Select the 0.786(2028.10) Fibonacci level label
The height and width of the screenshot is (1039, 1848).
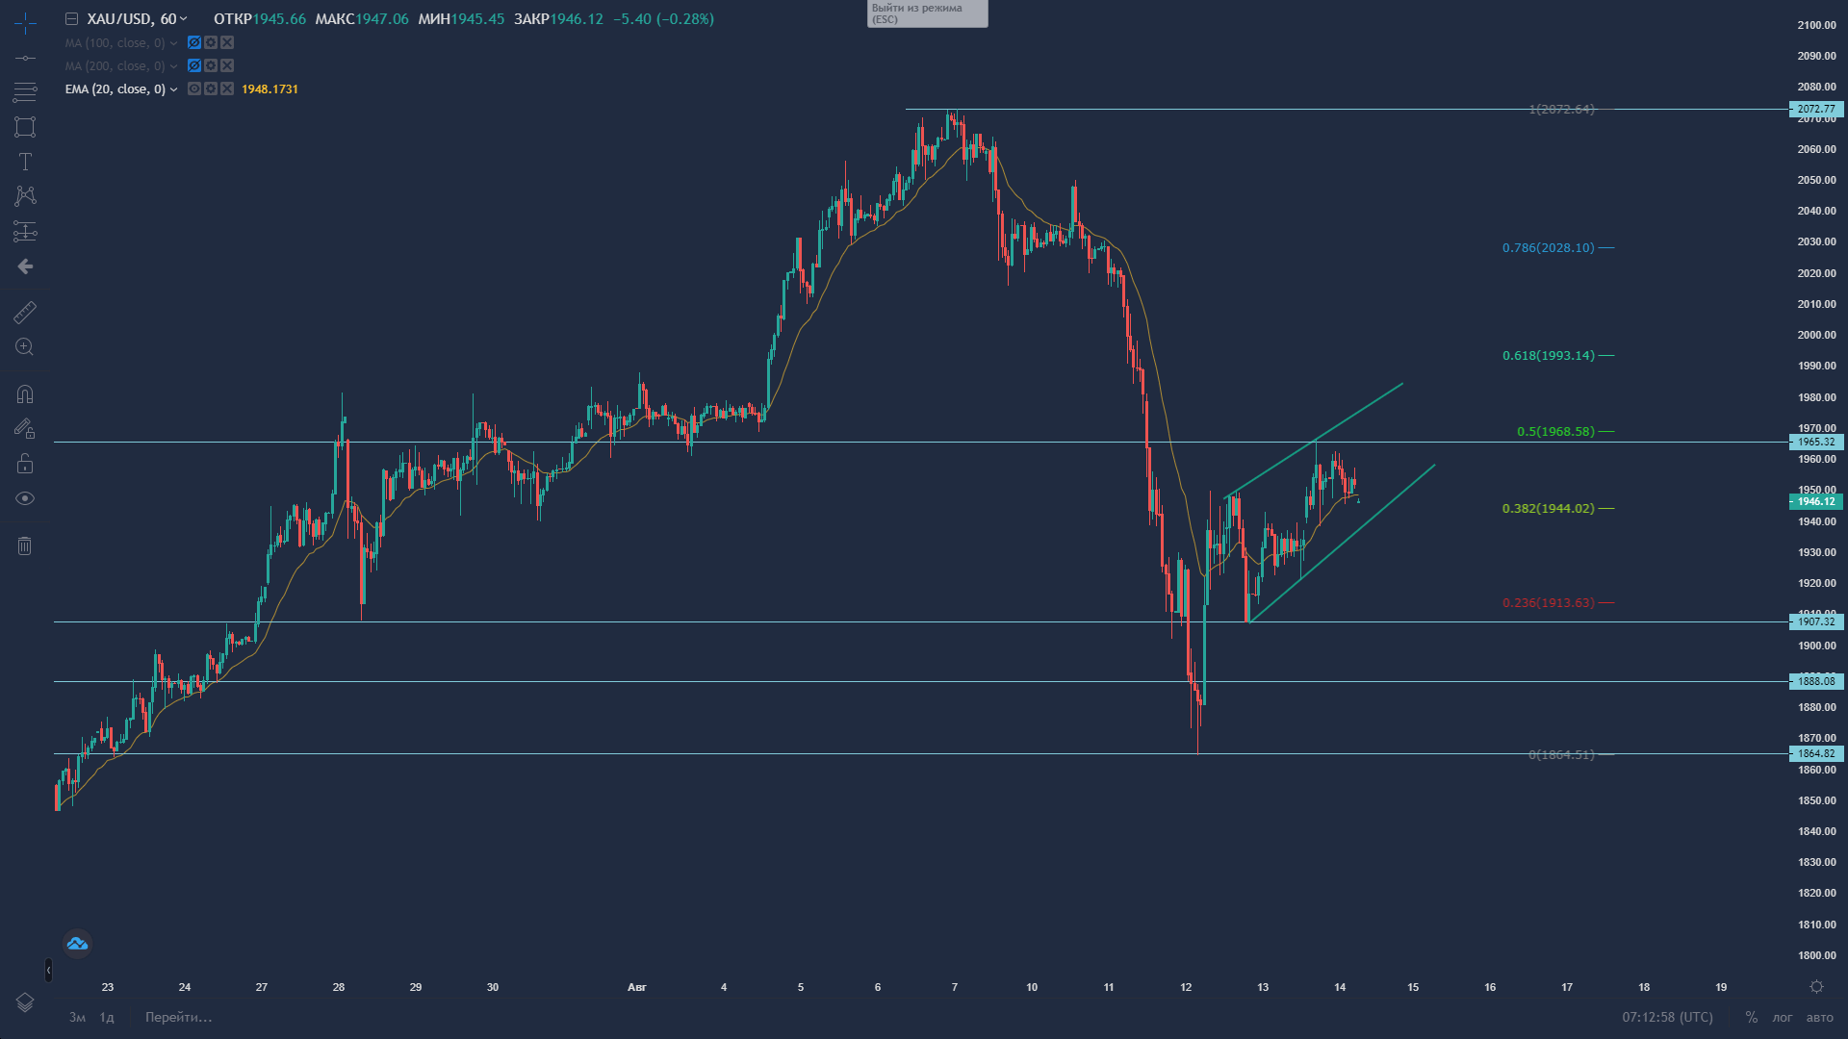click(x=1548, y=248)
